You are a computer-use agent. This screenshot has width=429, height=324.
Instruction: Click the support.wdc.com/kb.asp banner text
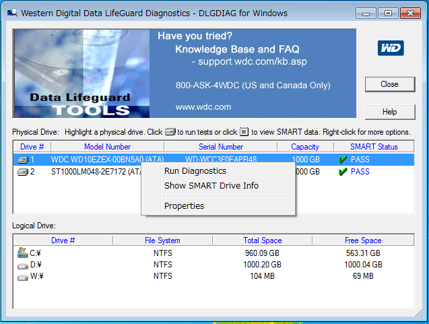tap(253, 61)
